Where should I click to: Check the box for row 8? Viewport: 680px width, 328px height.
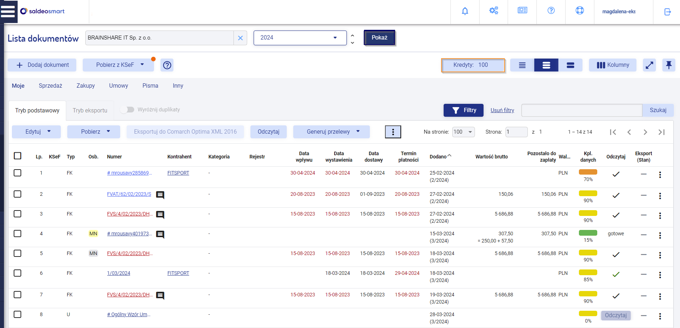(17, 314)
